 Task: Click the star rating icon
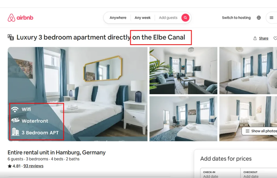[x=9, y=166]
